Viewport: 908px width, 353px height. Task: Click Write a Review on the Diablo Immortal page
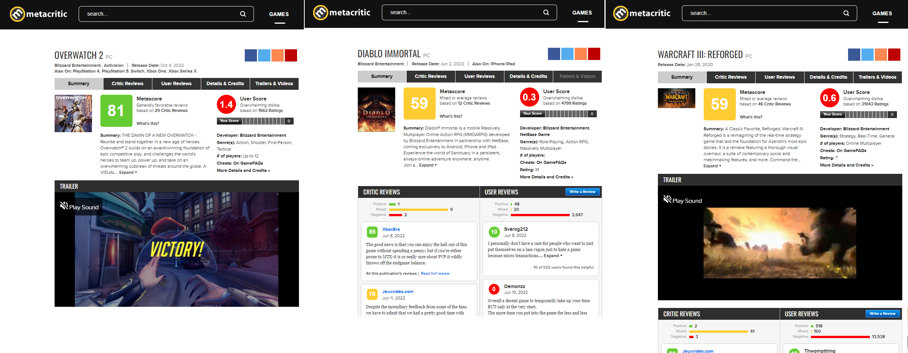tap(582, 192)
